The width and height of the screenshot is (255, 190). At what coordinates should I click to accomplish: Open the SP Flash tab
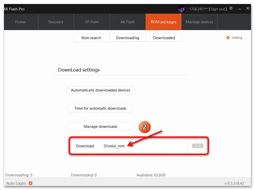92,22
